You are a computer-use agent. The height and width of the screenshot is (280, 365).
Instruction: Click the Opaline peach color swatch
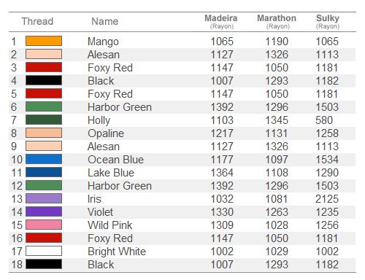coord(44,133)
